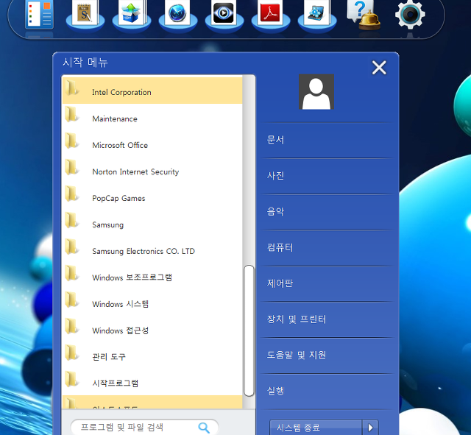
Task: Click the Microsoft Office folder icon
Action: [x=71, y=141]
